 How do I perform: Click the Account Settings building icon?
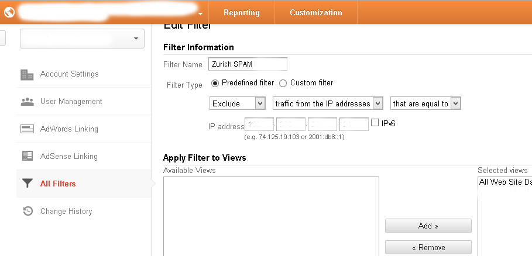tap(27, 74)
